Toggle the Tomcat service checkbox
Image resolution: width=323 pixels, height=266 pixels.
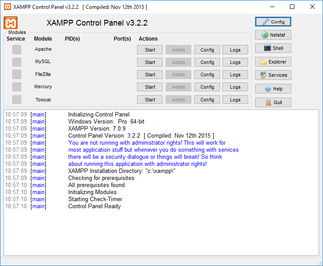[17, 99]
